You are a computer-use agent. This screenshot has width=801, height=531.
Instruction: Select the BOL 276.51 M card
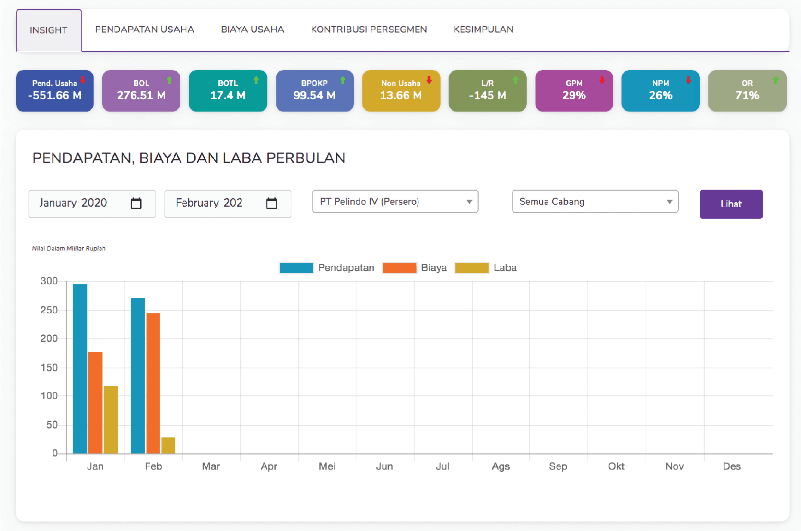[x=141, y=91]
